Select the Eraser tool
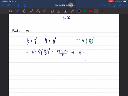The height and width of the screenshot is (96, 128). tap(24, 11)
